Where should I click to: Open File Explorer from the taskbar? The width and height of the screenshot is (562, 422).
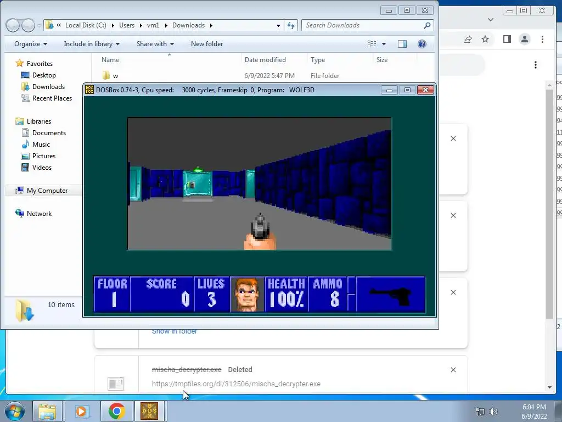[47, 411]
